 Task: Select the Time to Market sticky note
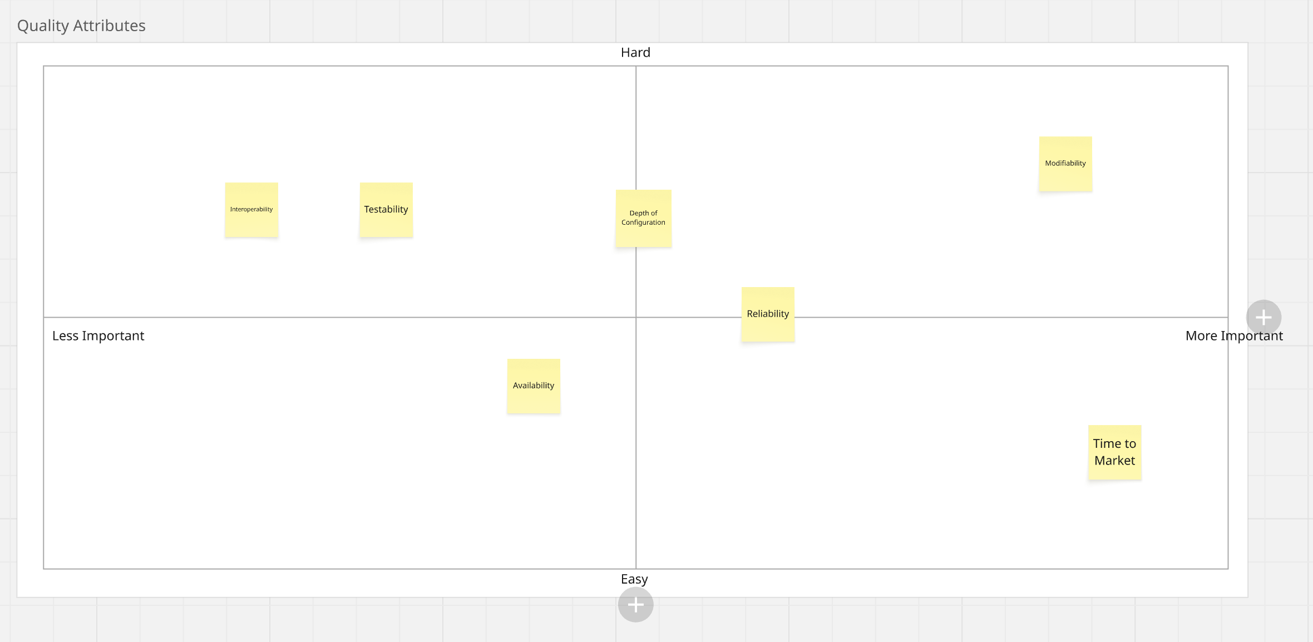1115,452
